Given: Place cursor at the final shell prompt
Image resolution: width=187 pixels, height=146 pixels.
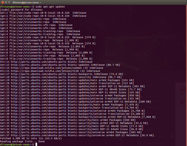Looking at the screenshot, I should 36,144.
